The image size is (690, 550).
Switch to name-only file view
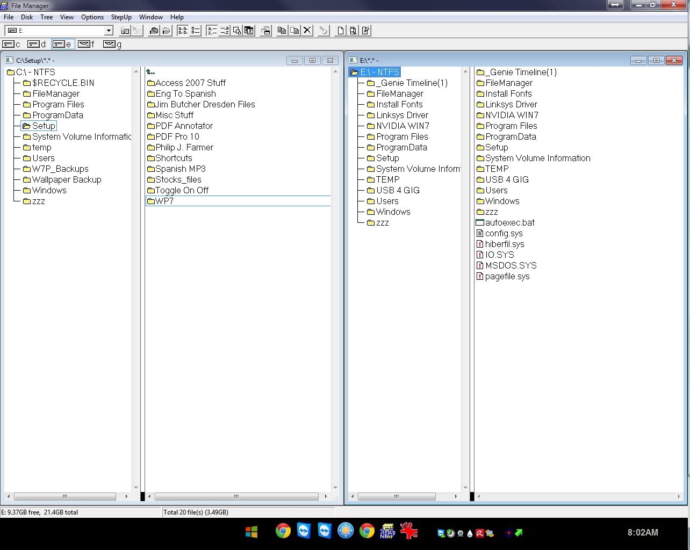pyautogui.click(x=183, y=31)
